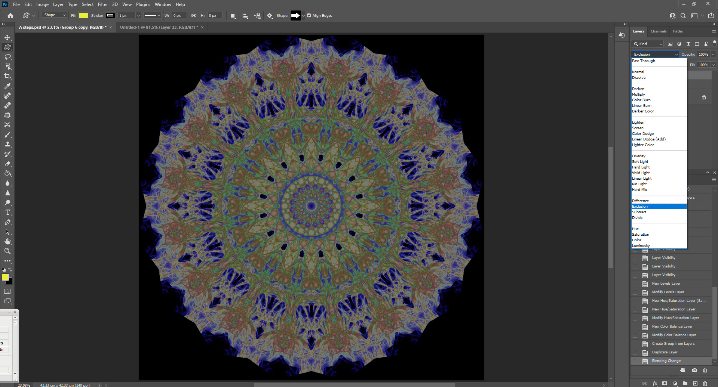Choose Multiply blend mode

pos(659,95)
